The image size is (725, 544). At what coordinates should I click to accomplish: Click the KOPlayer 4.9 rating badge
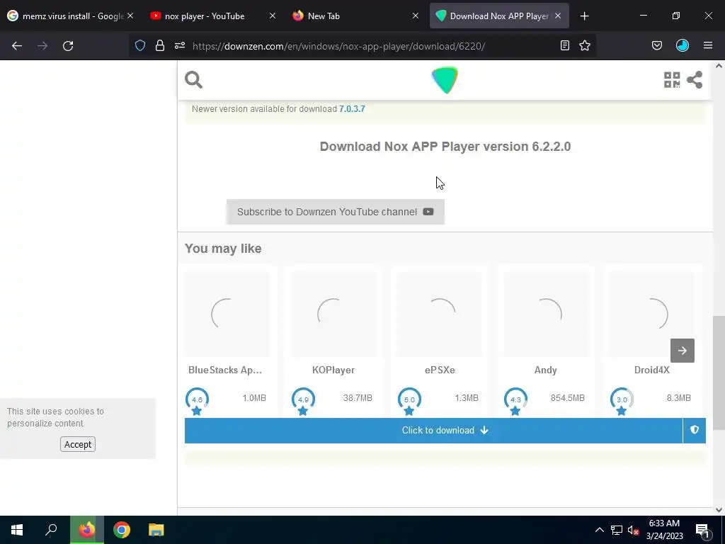pyautogui.click(x=303, y=402)
